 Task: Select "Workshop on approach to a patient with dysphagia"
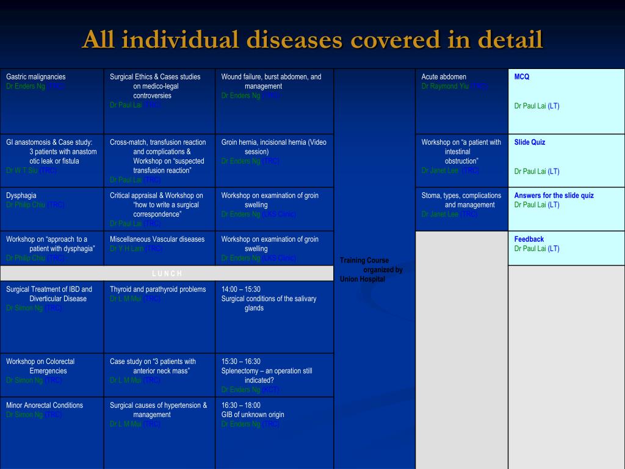pyautogui.click(x=51, y=244)
